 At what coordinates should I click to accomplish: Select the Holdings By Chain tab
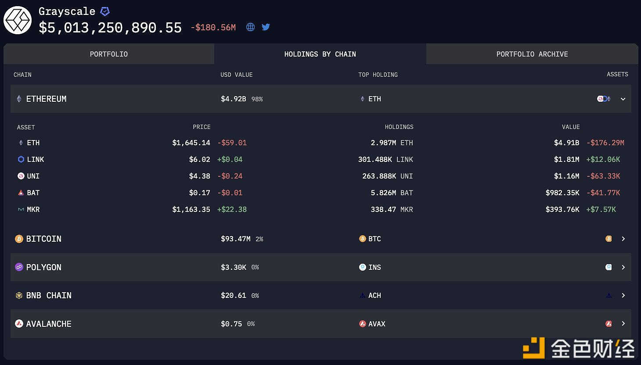tap(320, 54)
